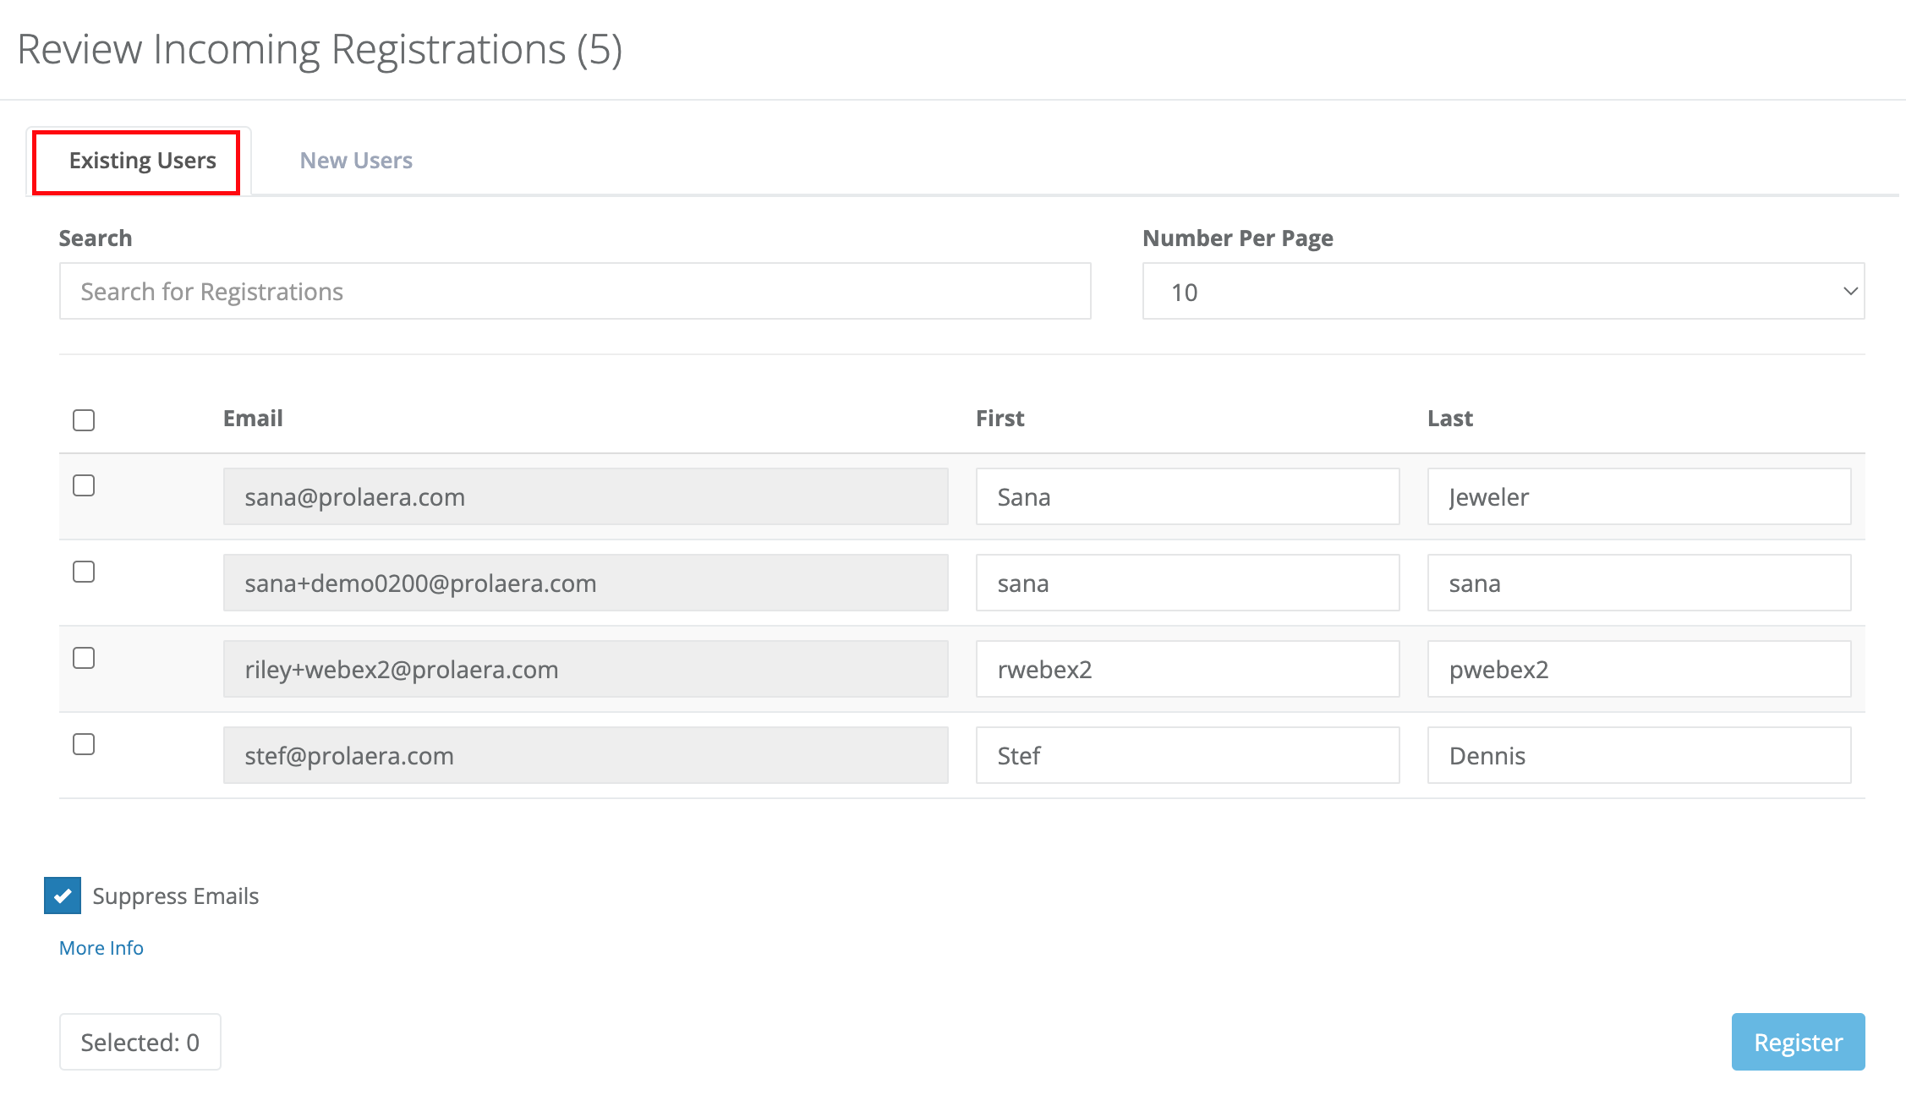The height and width of the screenshot is (1101, 1906).
Task: Open the Number Per Page dropdown
Action: pyautogui.click(x=1503, y=291)
